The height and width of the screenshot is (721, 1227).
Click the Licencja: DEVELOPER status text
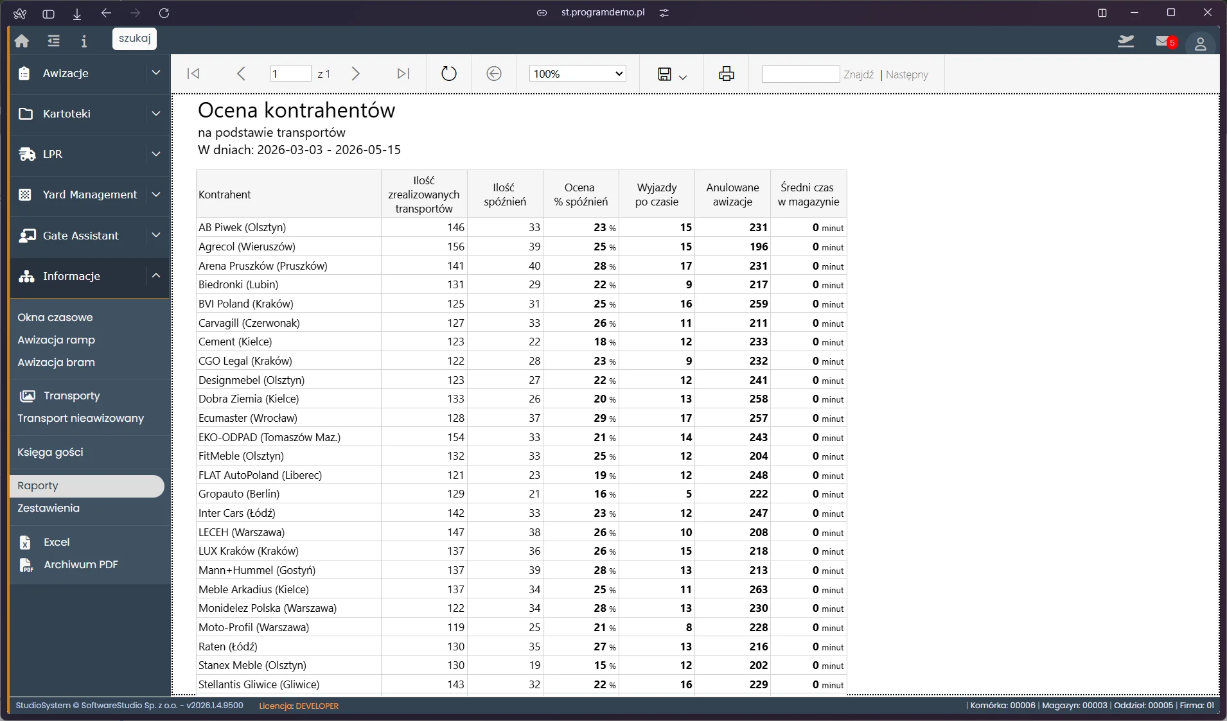click(x=299, y=706)
